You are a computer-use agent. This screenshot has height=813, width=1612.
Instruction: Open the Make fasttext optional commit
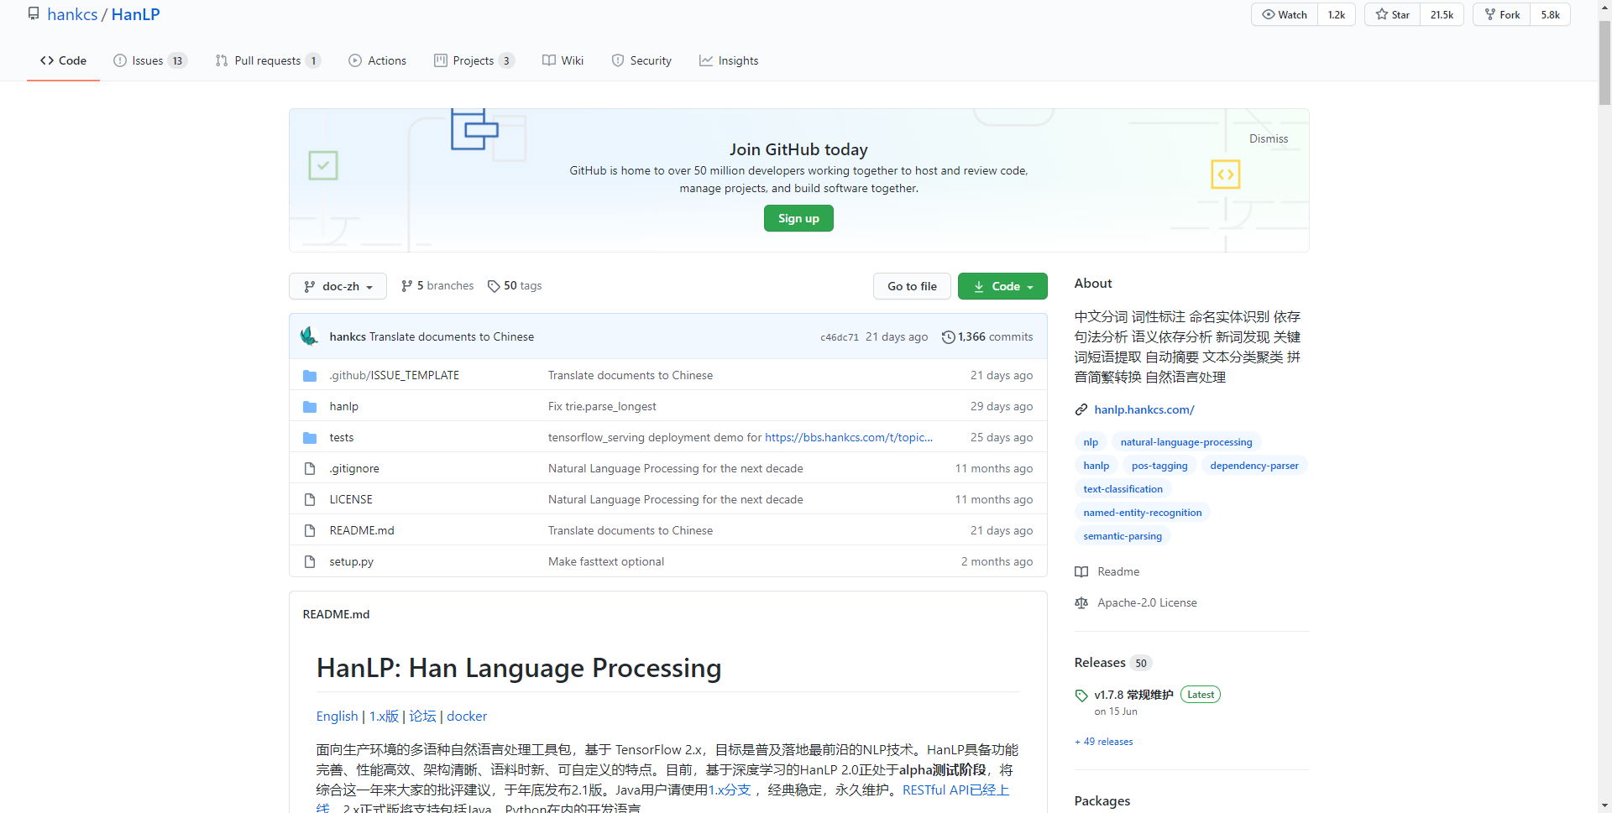click(x=606, y=561)
